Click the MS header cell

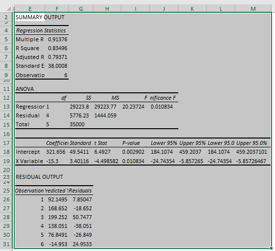point(115,98)
